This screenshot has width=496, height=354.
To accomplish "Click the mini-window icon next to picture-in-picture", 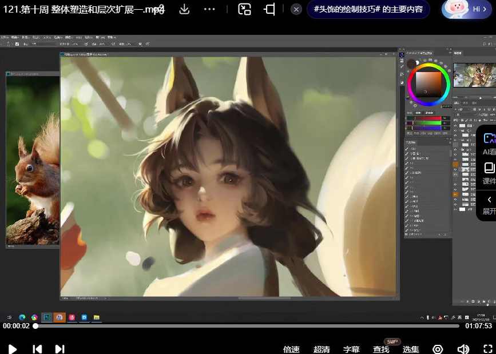I will 269,9.
